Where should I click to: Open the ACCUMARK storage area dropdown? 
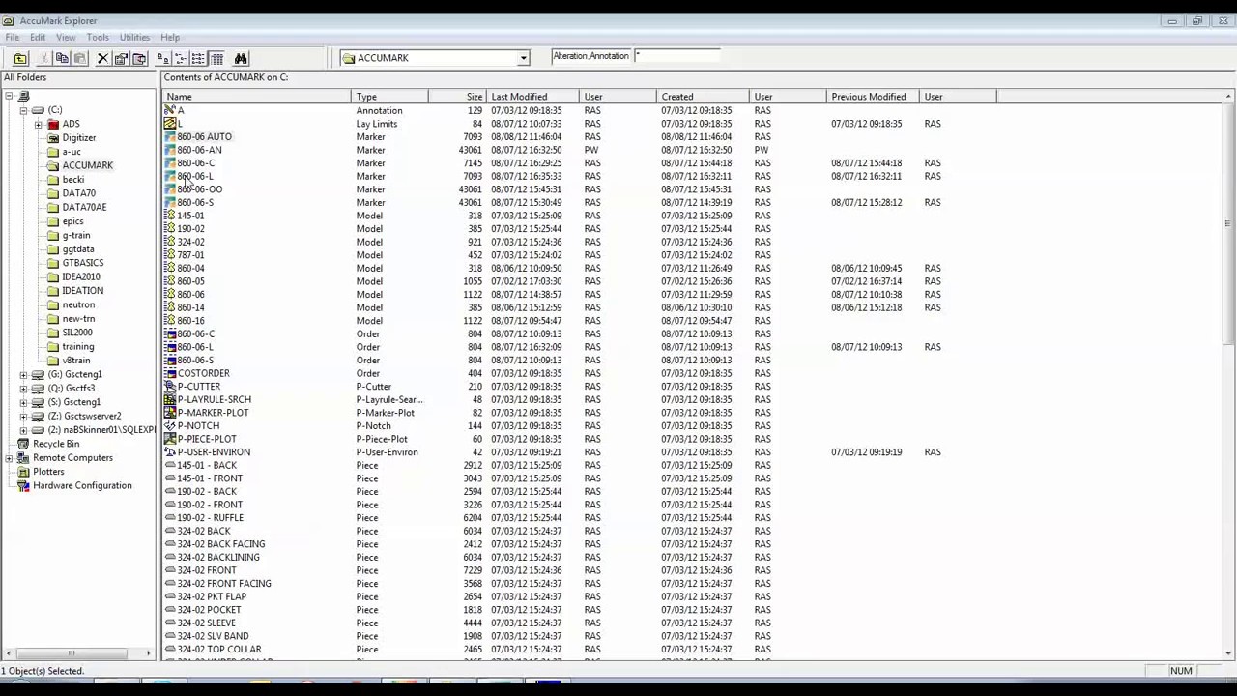(x=523, y=58)
